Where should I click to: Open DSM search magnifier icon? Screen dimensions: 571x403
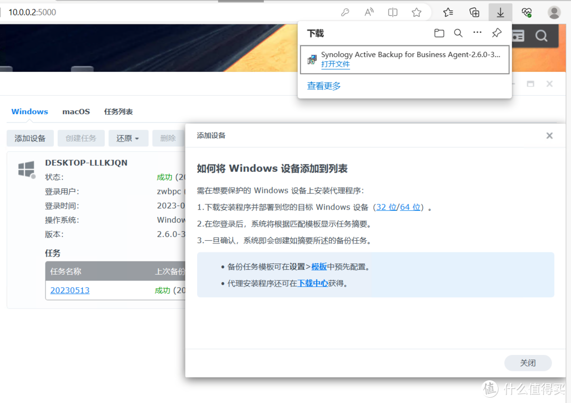coord(541,35)
